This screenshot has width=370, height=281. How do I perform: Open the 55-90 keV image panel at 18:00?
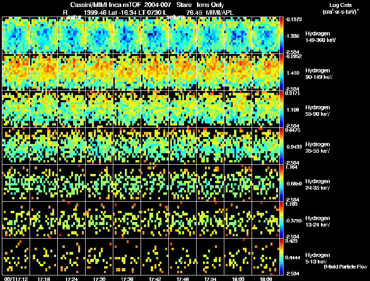238,109
